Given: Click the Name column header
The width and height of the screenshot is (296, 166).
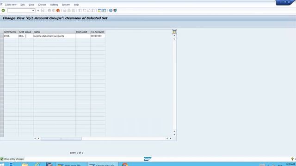Looking at the screenshot, I should pos(55,32).
